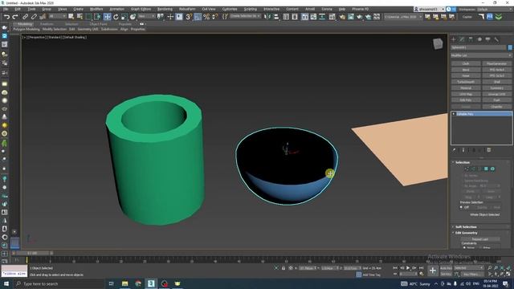Toggle the 3D Snaps icon

[189, 17]
